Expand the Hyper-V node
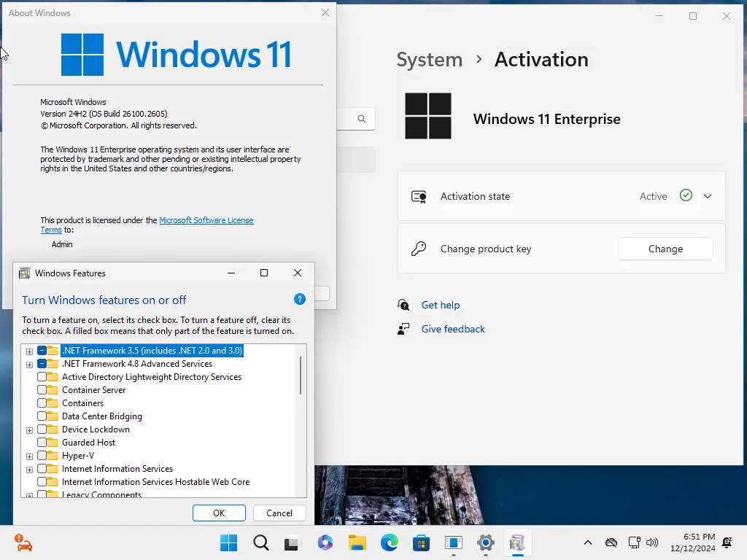747x560 pixels. tap(29, 456)
